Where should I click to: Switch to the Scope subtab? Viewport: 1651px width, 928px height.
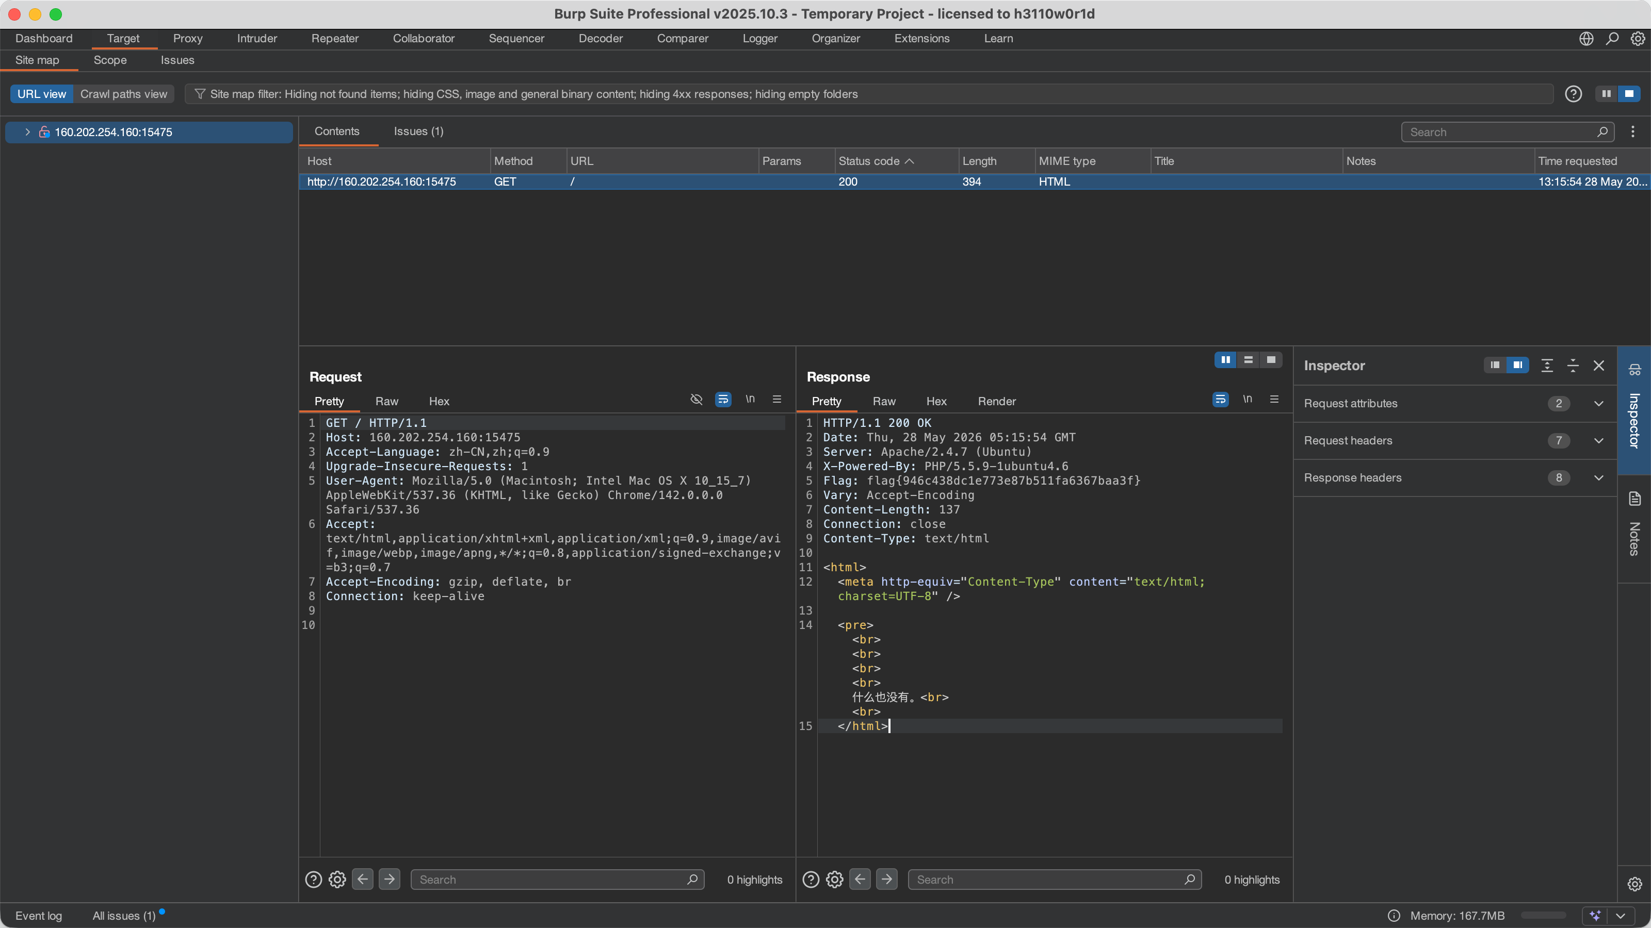tap(110, 60)
